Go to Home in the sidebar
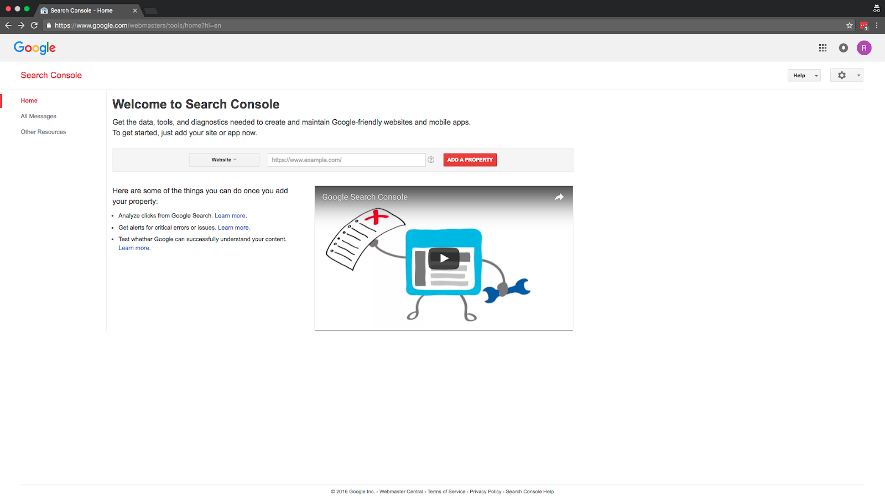Viewport: 885px width, 497px height. click(29, 101)
